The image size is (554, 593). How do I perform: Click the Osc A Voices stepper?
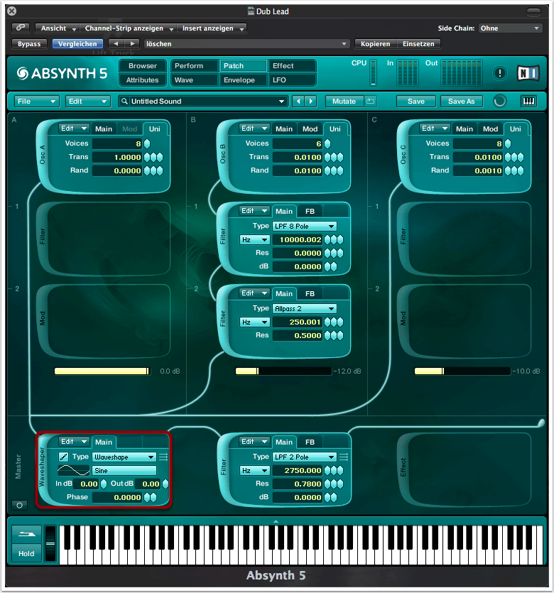click(x=147, y=143)
